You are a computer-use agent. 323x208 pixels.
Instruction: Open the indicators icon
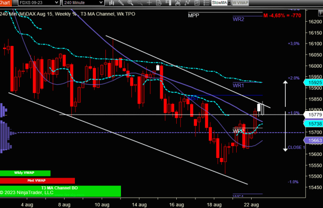187,3
